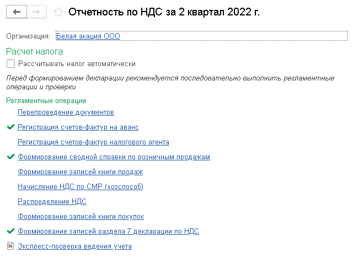Select 'Регистрация счетов-фактур налогового агента'

[93, 142]
